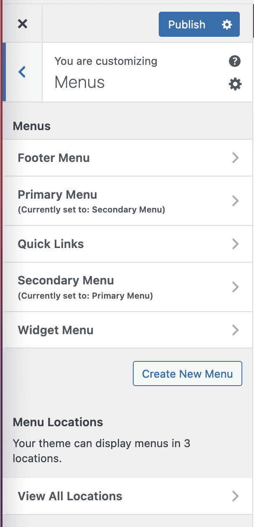Open the Secondary Menu title
Viewport: 254px width, 527px height.
pos(66,281)
